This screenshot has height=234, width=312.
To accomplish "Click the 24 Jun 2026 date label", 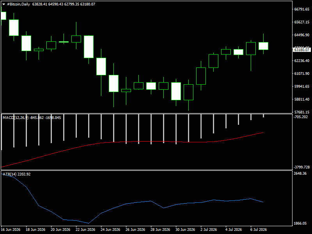I will (110, 230).
